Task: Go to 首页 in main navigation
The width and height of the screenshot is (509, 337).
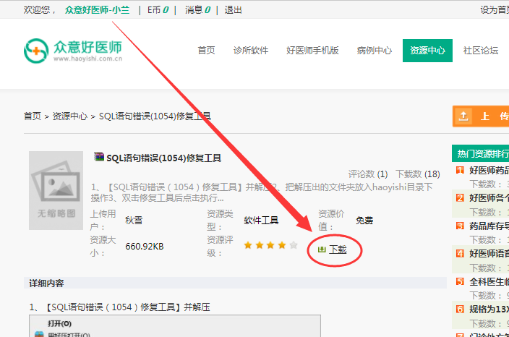Action: [207, 51]
